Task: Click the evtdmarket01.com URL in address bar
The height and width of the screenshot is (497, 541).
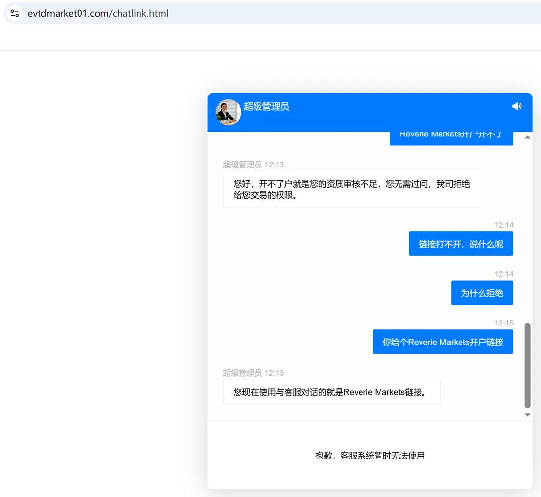Action: click(98, 14)
